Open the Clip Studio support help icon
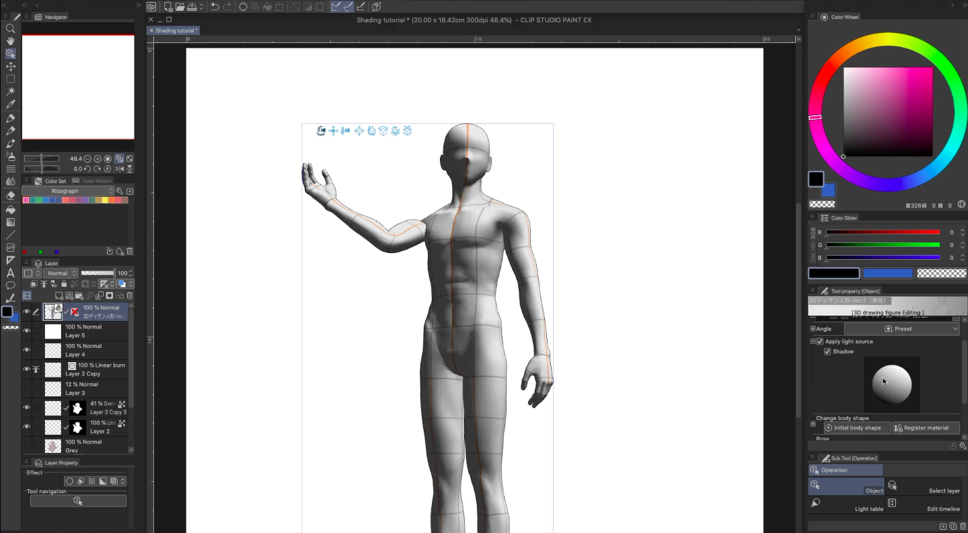The width and height of the screenshot is (968, 533). pyautogui.click(x=377, y=7)
